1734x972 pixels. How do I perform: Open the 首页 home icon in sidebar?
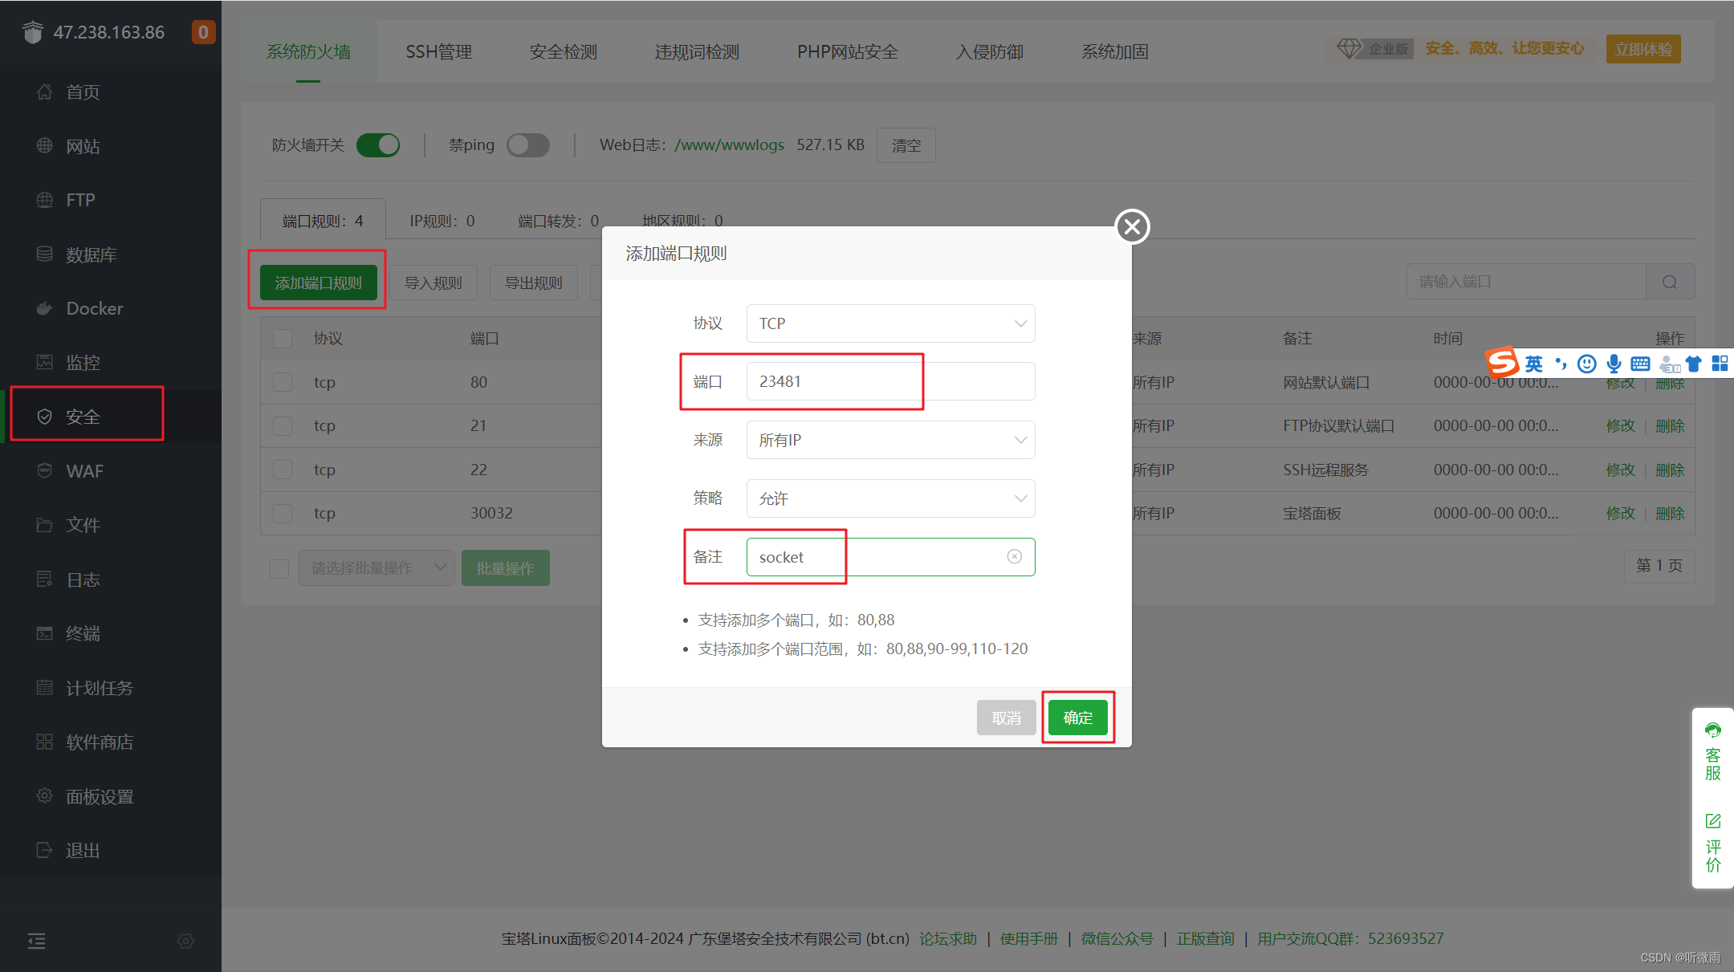click(45, 92)
